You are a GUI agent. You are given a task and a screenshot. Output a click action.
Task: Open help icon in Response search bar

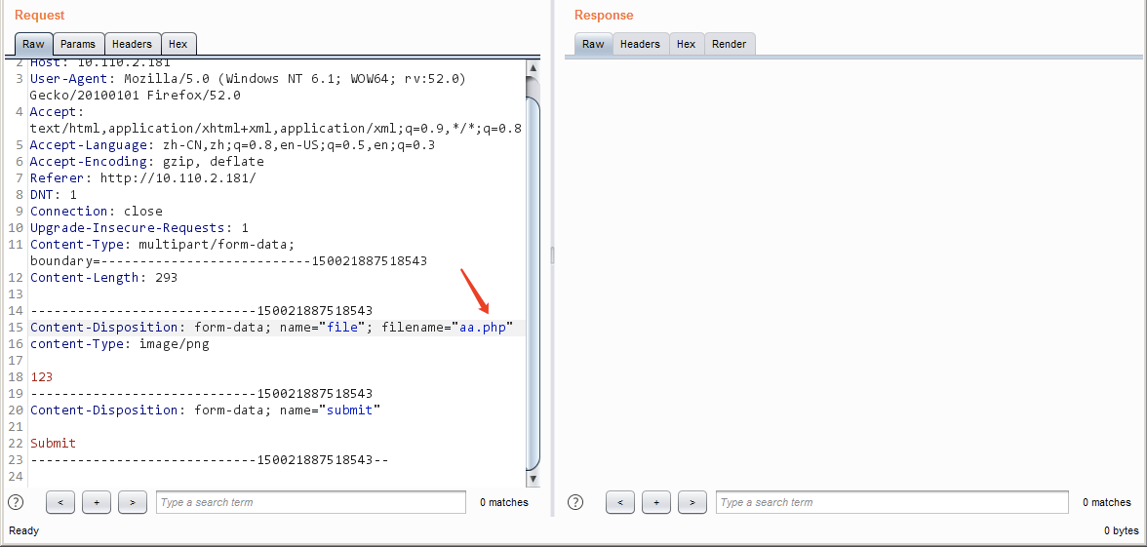(x=575, y=502)
